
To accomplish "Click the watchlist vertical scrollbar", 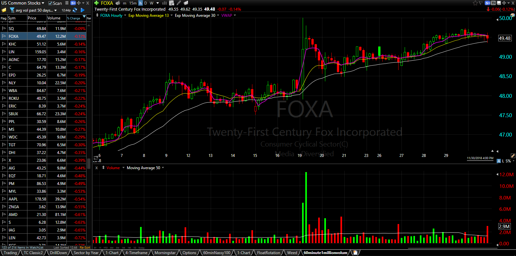I will pos(89,164).
